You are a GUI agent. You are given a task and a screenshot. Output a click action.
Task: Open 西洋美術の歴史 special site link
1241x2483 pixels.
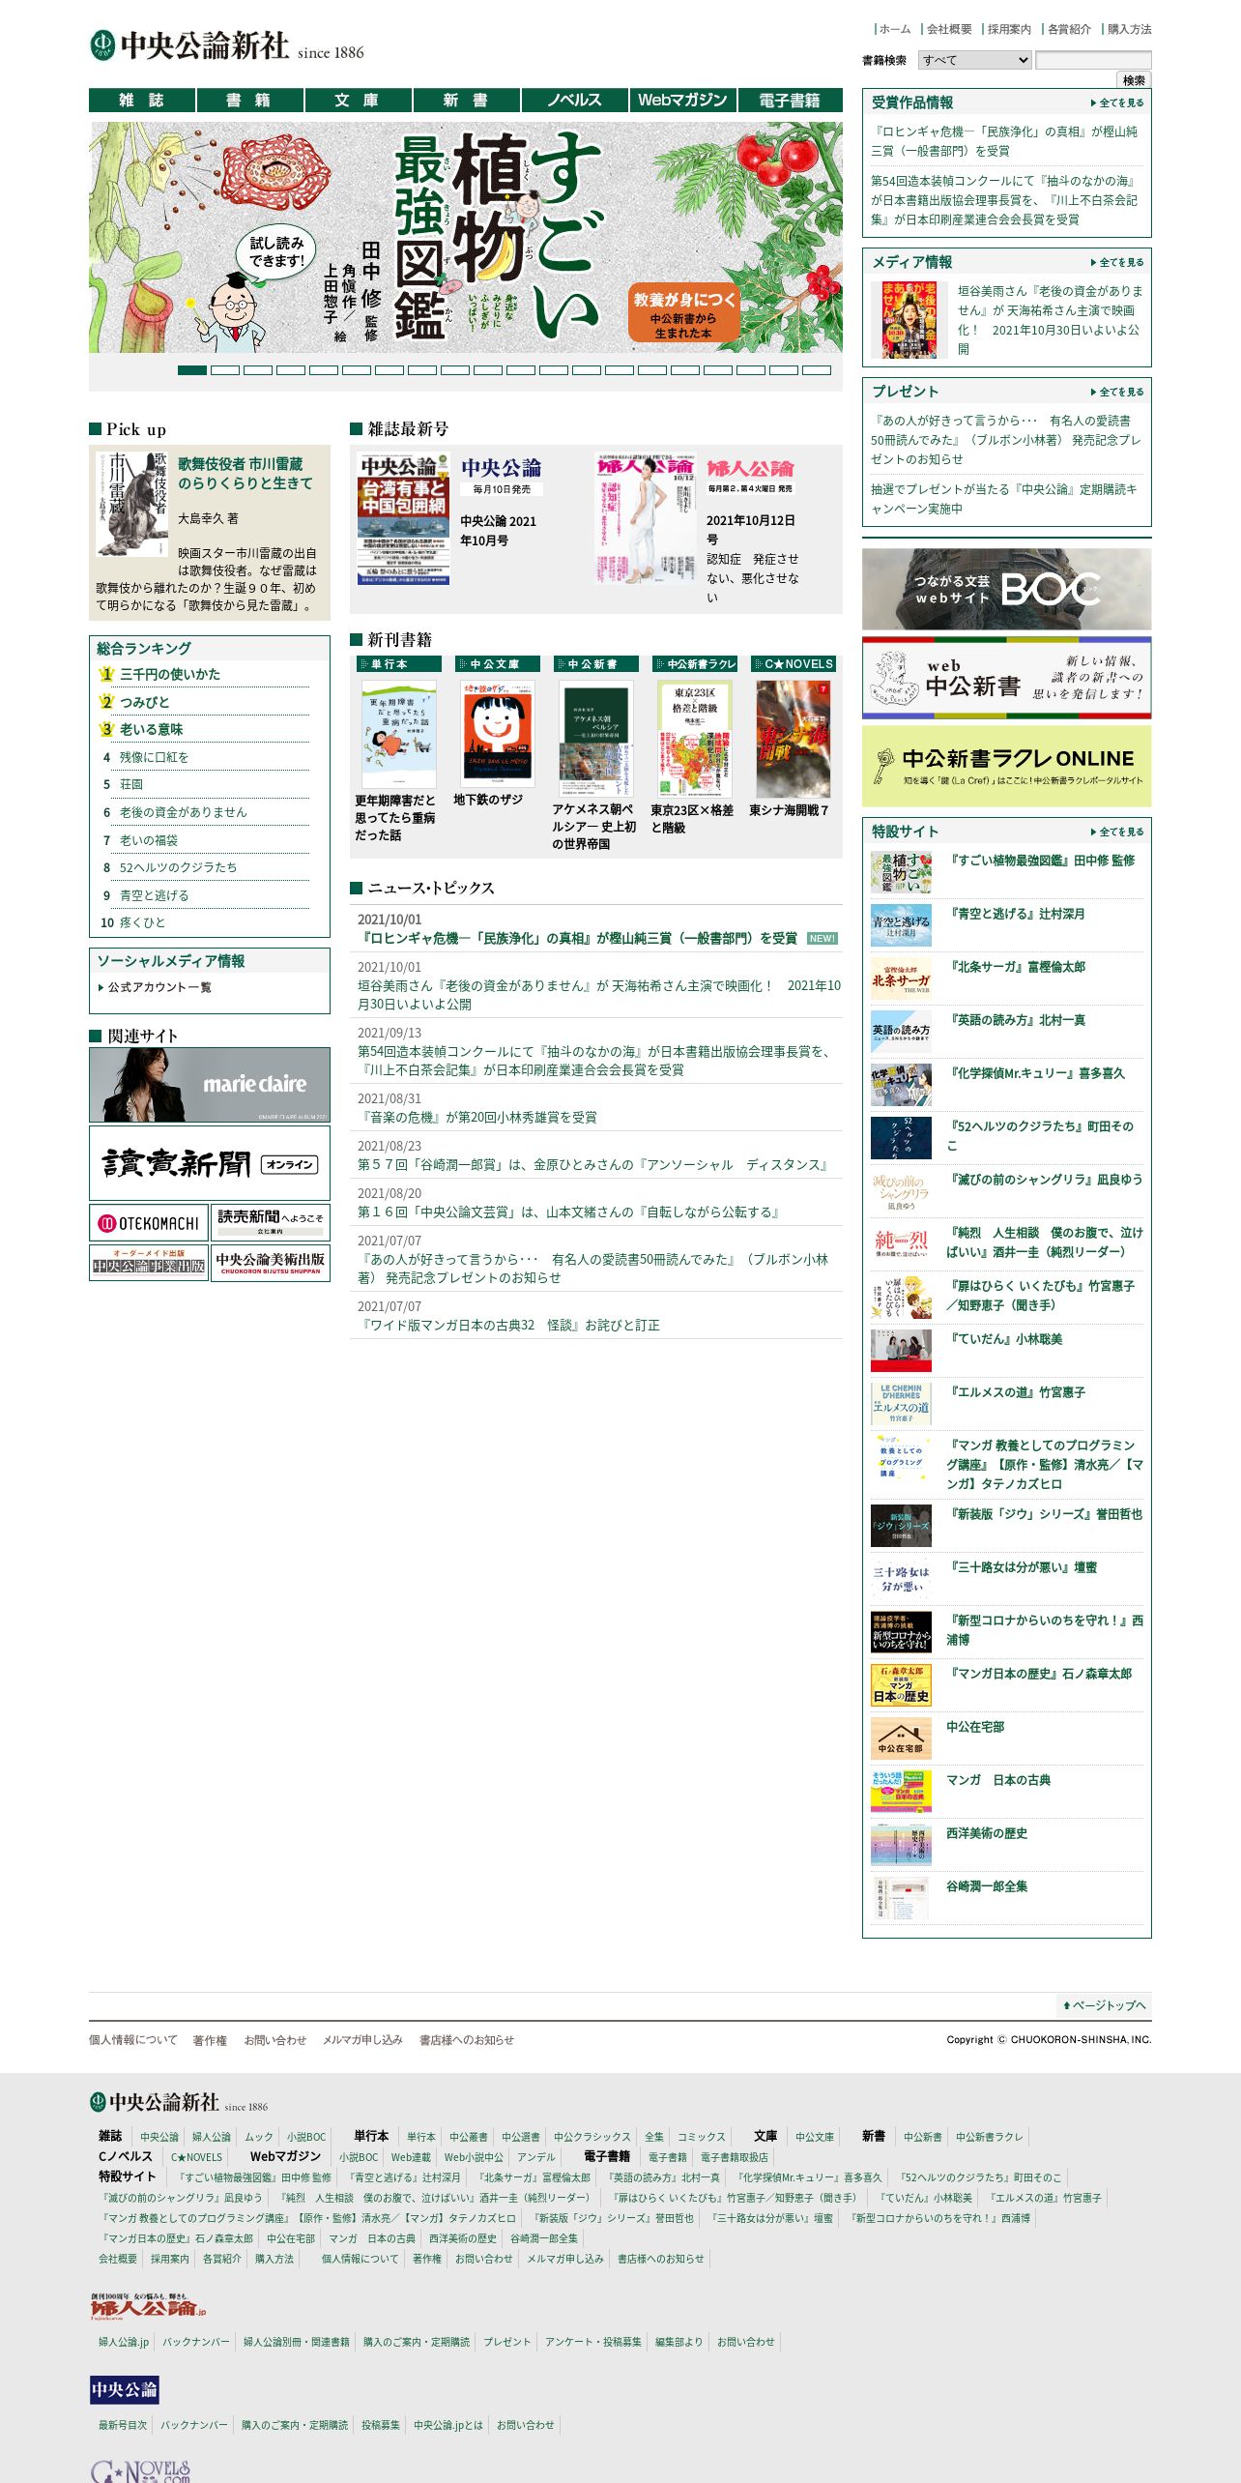point(987,1833)
